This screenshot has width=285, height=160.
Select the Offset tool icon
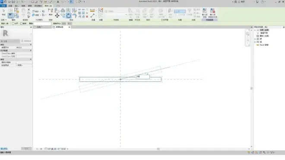click(x=63, y=10)
